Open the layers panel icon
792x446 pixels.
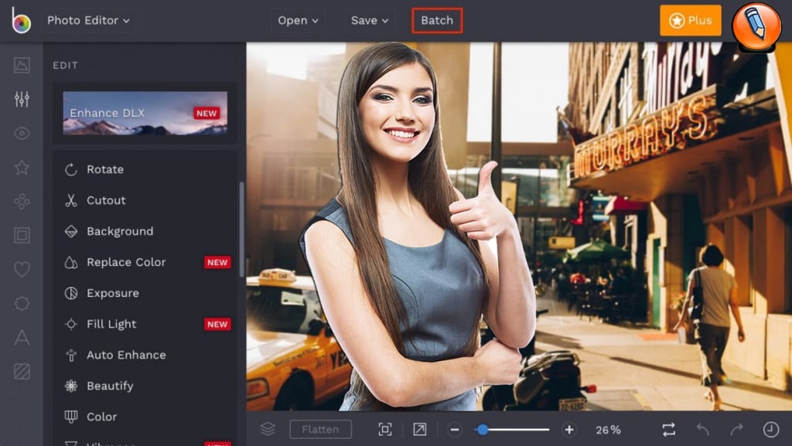(x=268, y=429)
